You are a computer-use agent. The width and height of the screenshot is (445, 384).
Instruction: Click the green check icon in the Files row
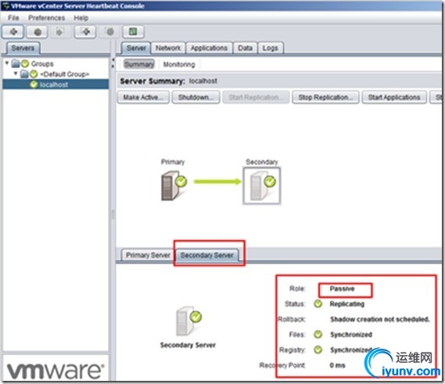coord(318,334)
